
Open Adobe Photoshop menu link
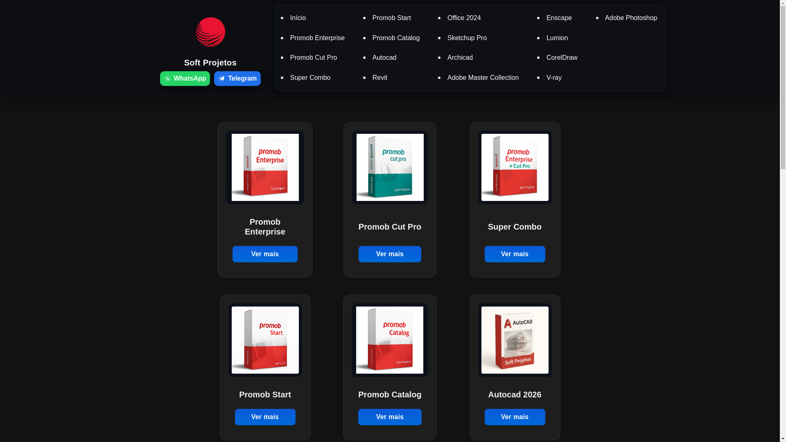[631, 18]
